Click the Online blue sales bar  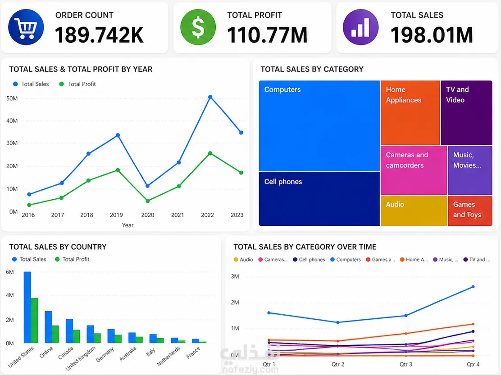coord(48,327)
